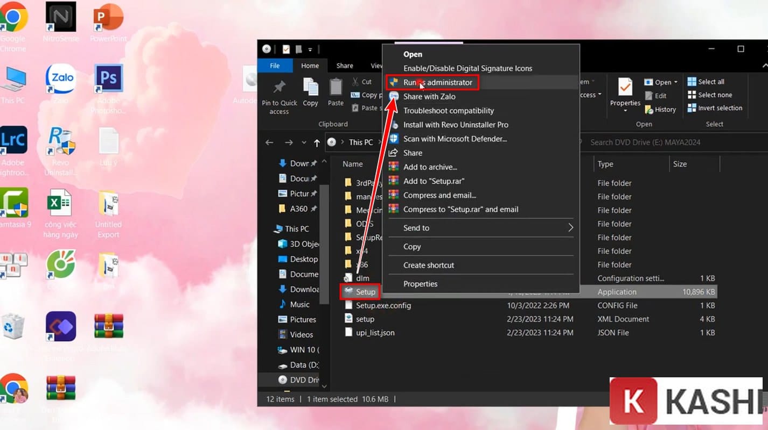Click the Pin to Quick access icon
The height and width of the screenshot is (430, 768).
[x=279, y=88]
